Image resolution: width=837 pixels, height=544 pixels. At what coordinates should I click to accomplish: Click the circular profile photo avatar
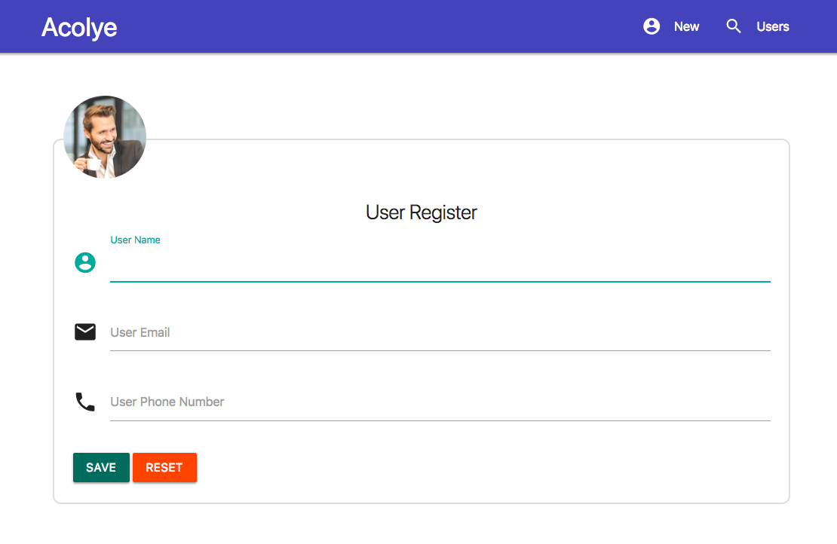point(105,137)
